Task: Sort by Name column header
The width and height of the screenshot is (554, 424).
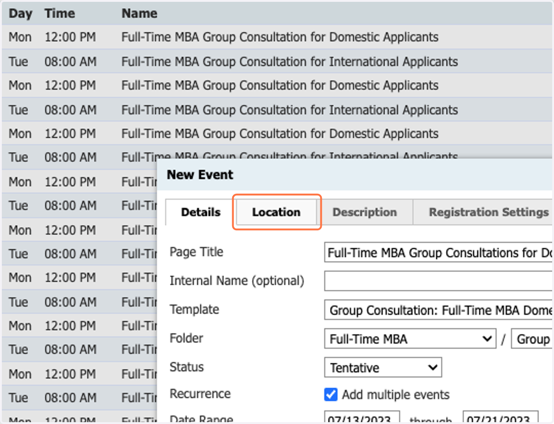Action: (139, 13)
